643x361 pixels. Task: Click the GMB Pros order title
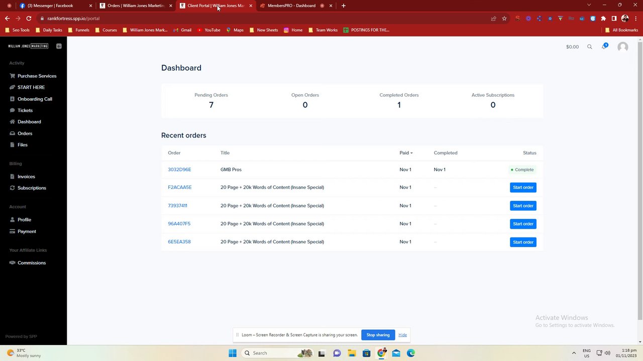(231, 169)
